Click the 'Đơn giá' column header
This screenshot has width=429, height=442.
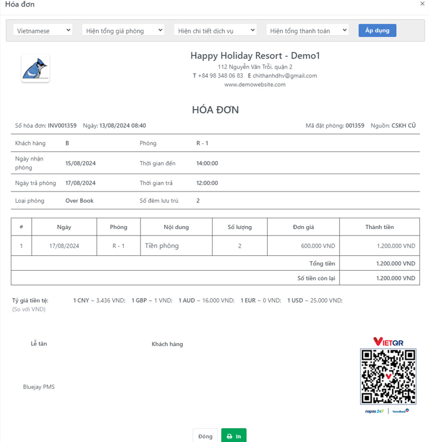coord(304,227)
